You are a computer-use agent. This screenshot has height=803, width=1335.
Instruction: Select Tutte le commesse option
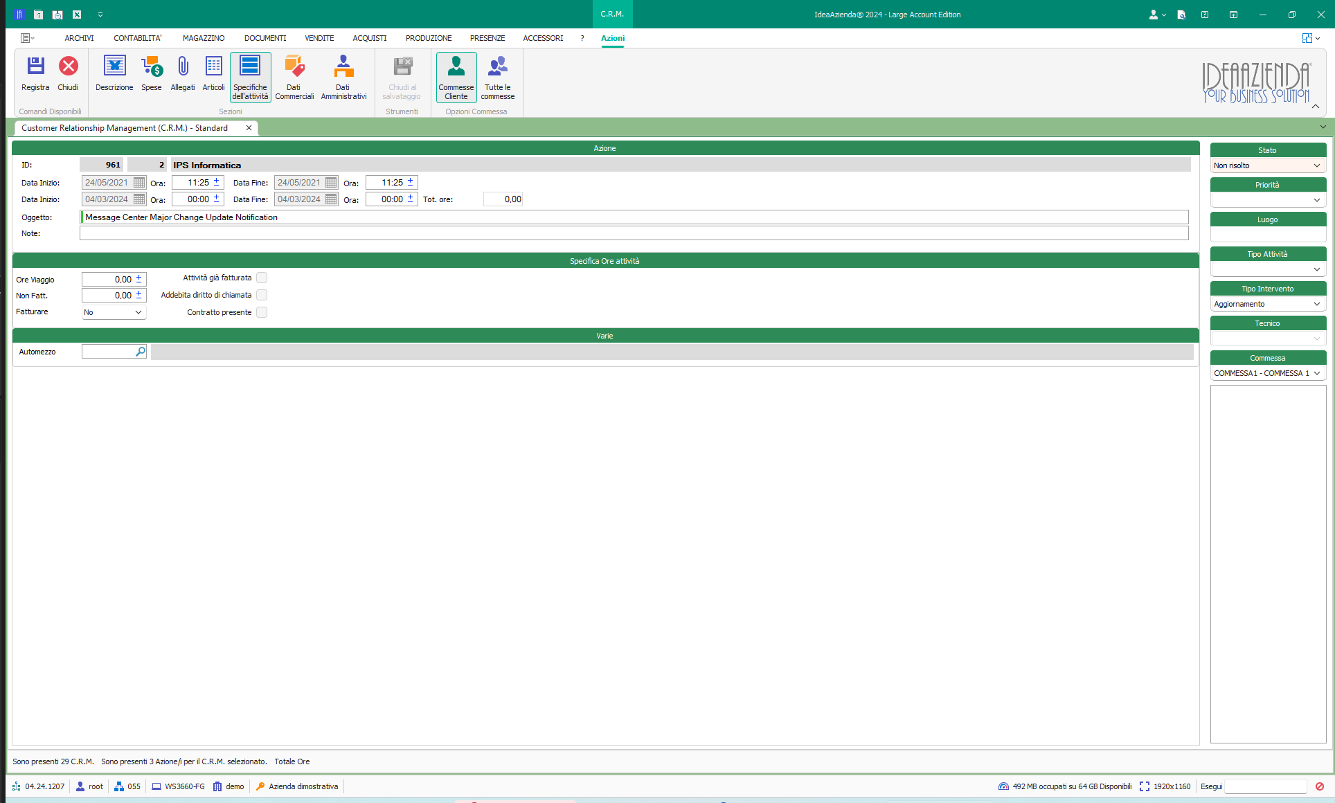coord(498,78)
